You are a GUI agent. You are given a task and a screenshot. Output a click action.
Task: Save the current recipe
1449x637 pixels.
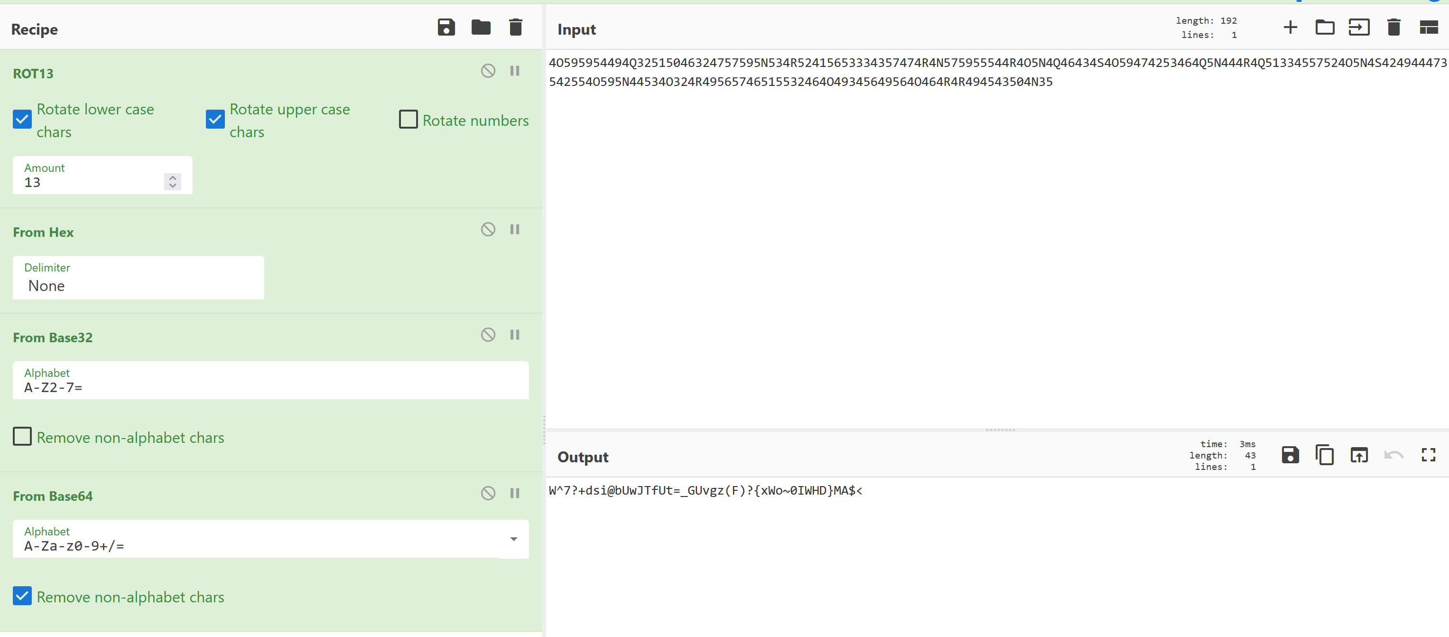click(446, 27)
